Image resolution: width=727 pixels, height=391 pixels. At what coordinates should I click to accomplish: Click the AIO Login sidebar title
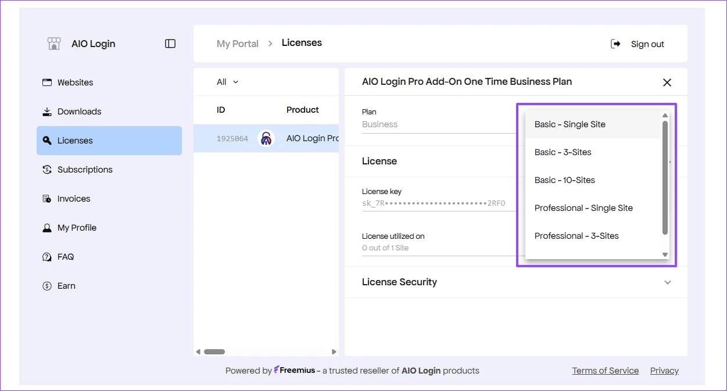(93, 44)
